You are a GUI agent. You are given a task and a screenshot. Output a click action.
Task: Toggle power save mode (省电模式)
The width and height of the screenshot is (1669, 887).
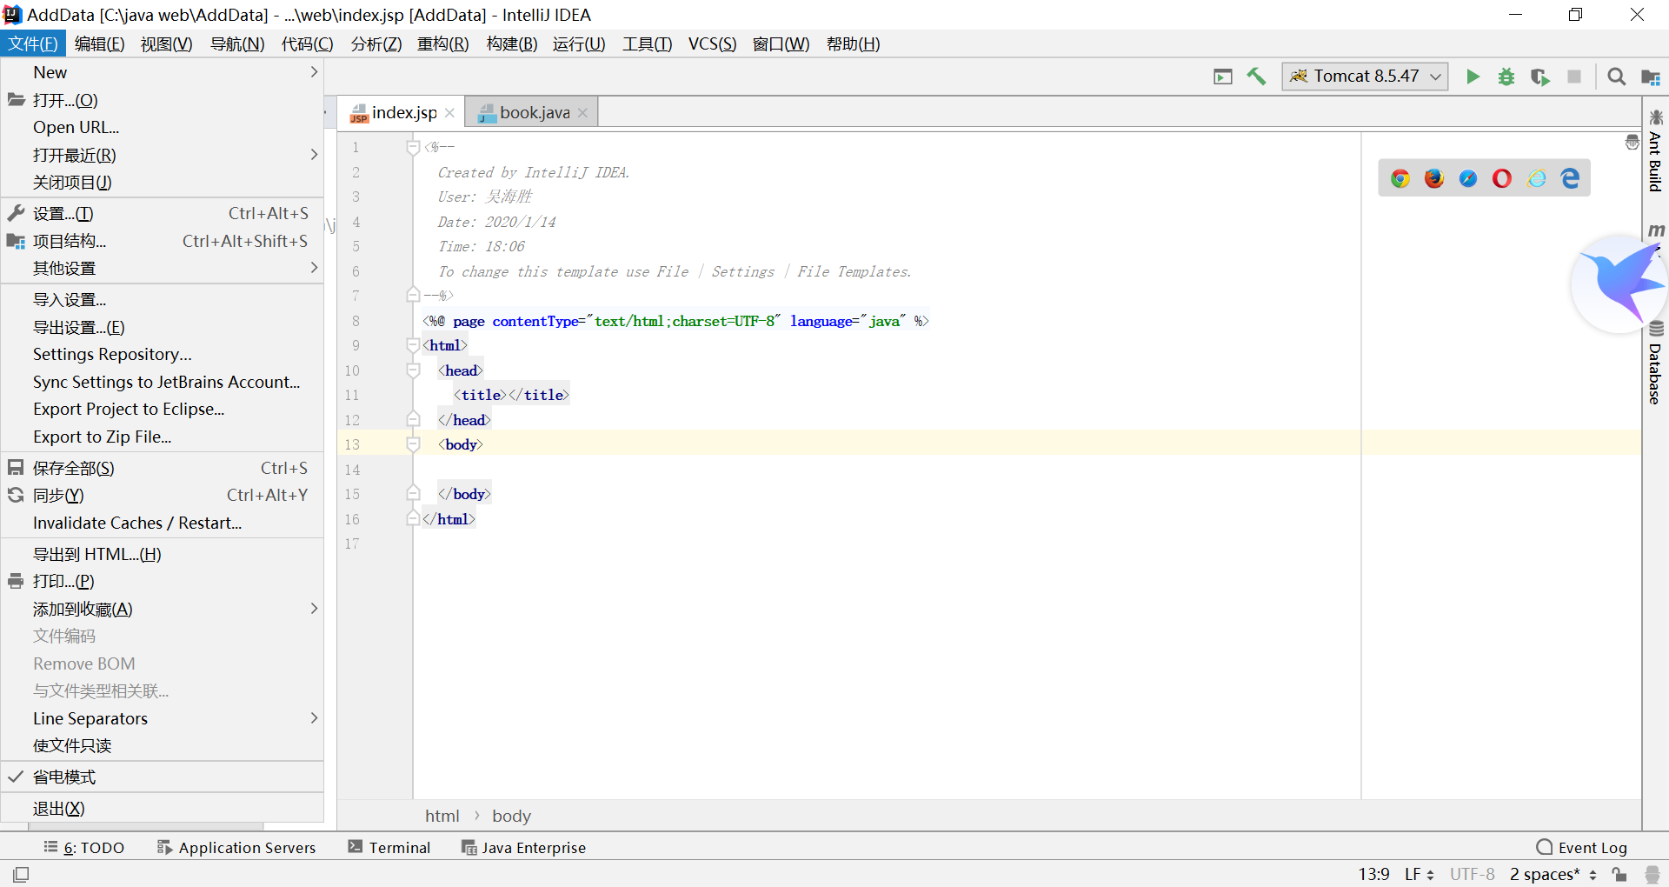(x=163, y=777)
